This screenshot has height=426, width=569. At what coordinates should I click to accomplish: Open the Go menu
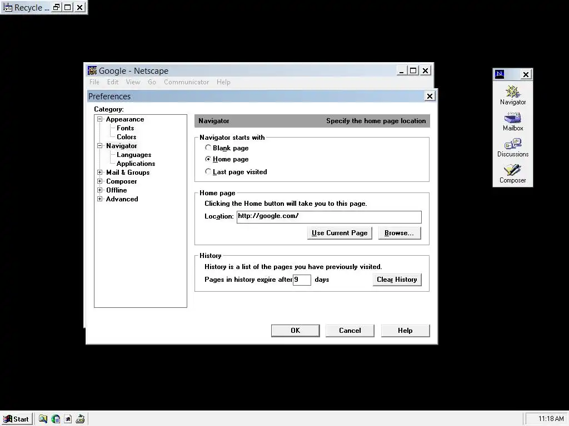click(152, 82)
